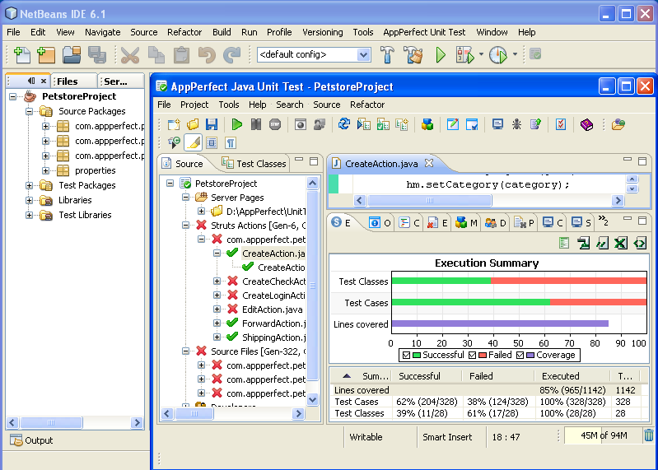
Task: Click the green report sheet icon
Action: [x=564, y=243]
